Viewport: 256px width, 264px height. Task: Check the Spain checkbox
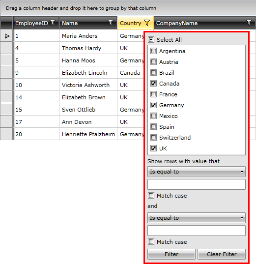(x=153, y=127)
